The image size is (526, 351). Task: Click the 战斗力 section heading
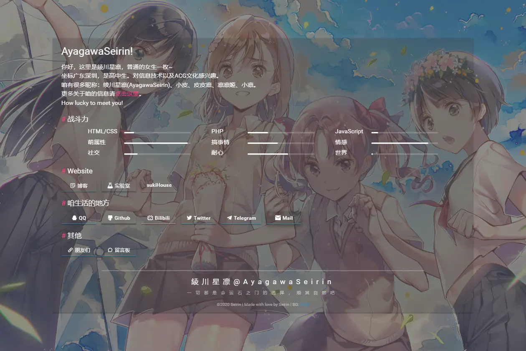click(x=75, y=119)
